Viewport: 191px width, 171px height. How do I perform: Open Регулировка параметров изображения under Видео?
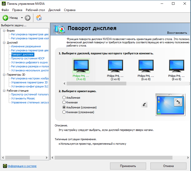[30, 39]
